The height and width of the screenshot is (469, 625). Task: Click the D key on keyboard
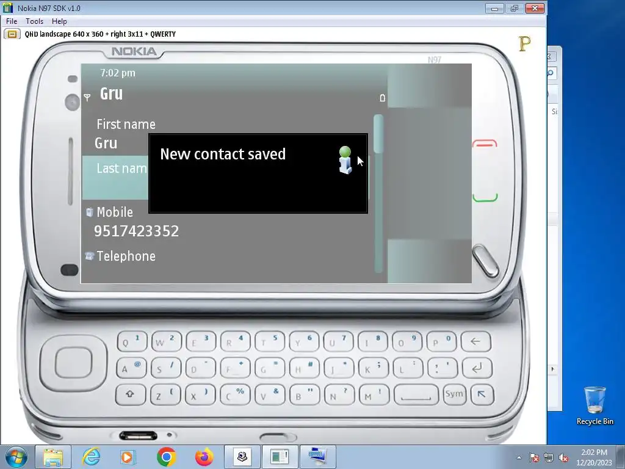tap(200, 368)
